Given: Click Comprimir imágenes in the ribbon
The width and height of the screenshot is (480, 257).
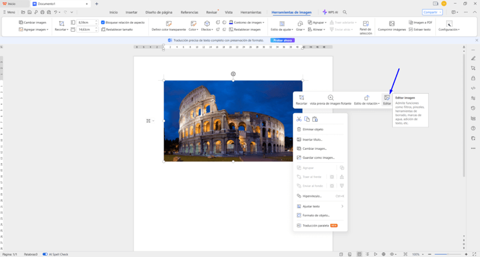Looking at the screenshot, I should 392,26.
